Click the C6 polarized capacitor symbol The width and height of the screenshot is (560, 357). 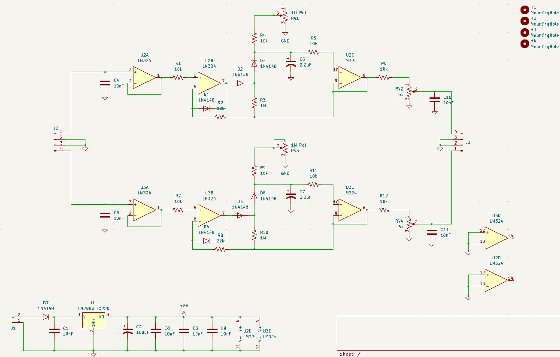point(291,64)
